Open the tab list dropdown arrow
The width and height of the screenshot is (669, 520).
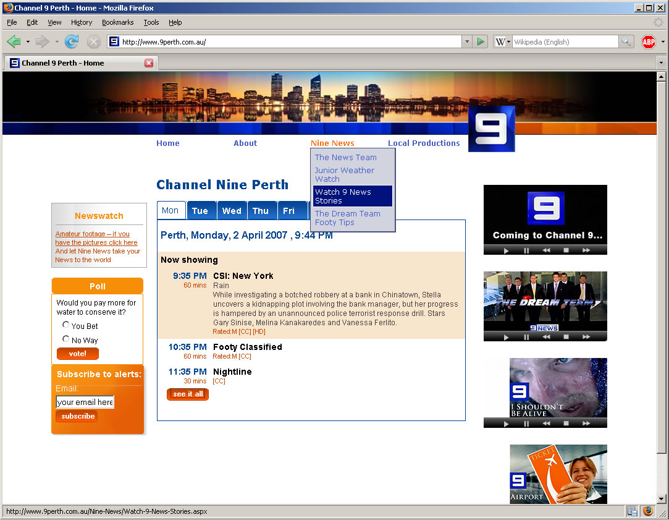(661, 63)
